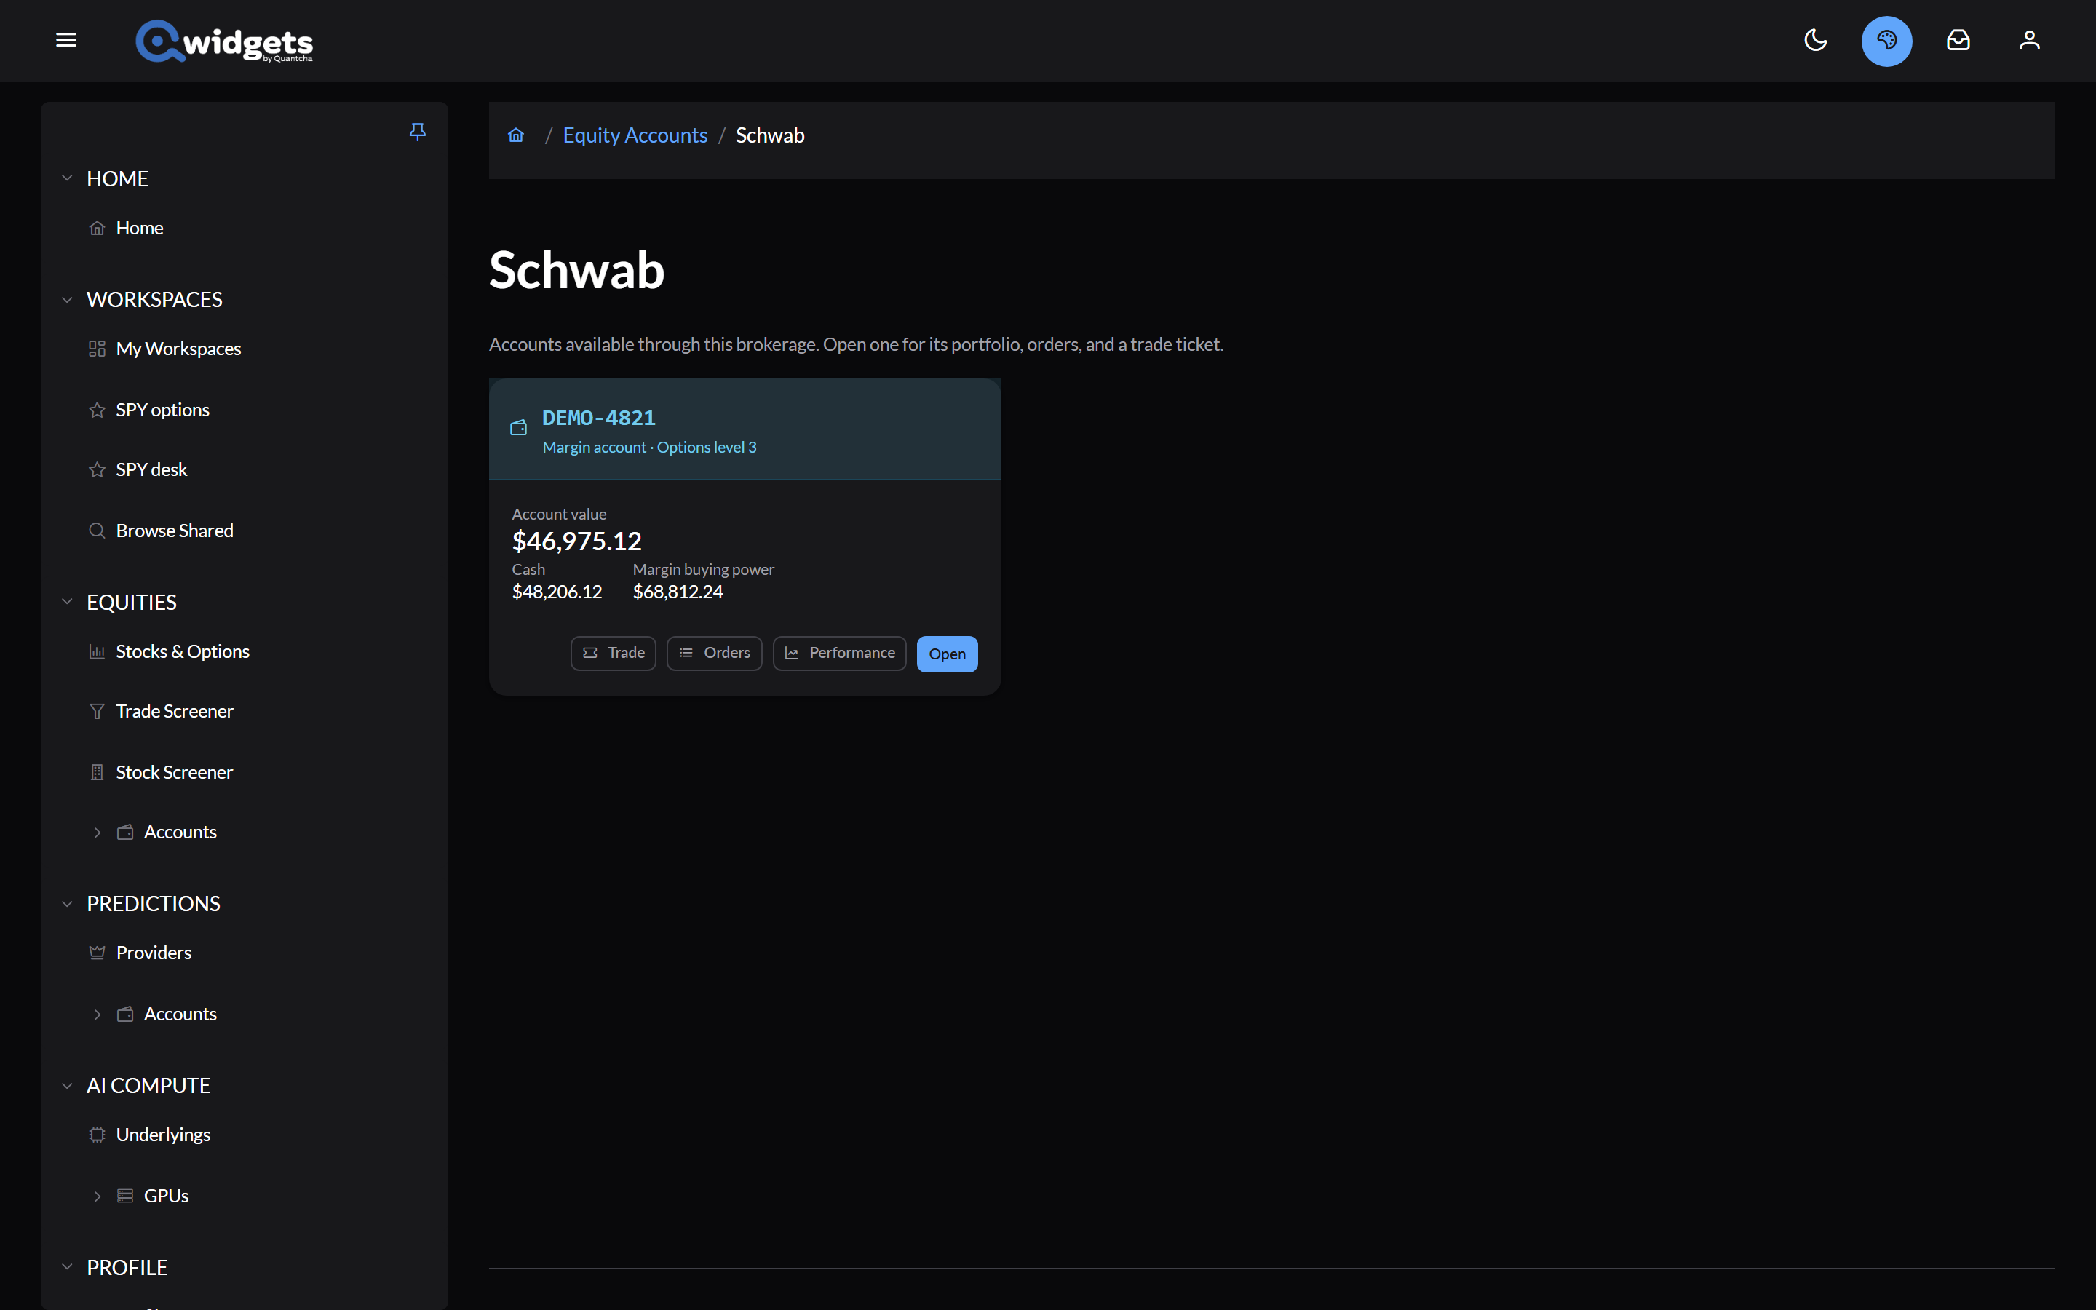
Task: Open Trade Screener page
Action: (175, 711)
